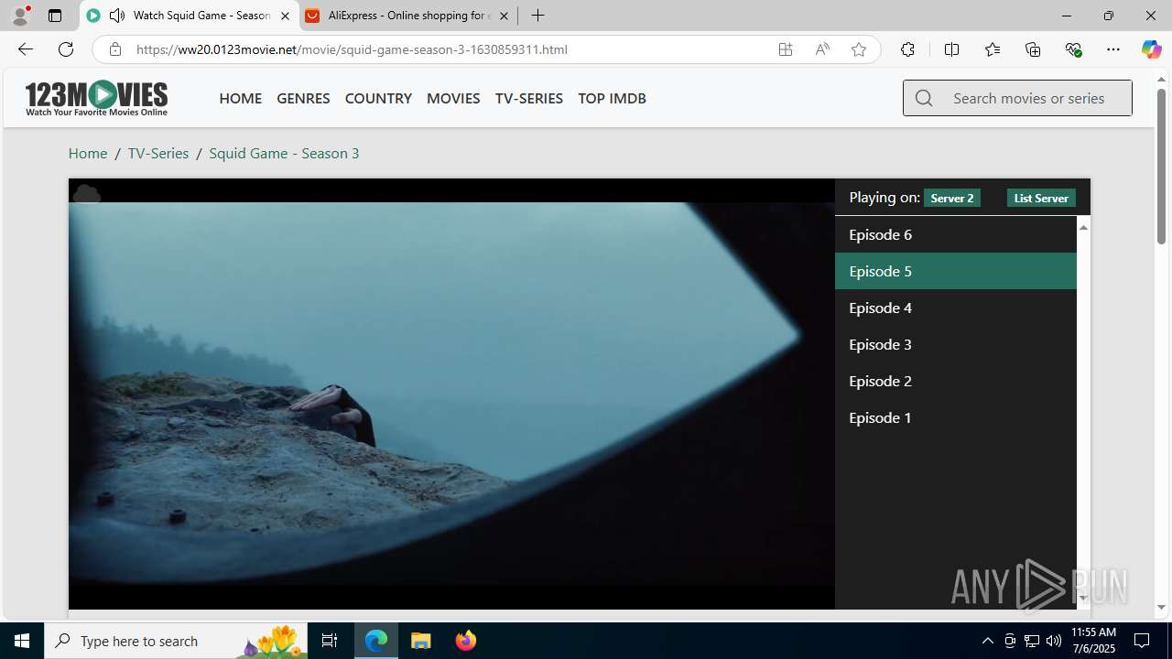The height and width of the screenshot is (659, 1172).
Task: Click the Home breadcrumb link
Action: tap(88, 153)
